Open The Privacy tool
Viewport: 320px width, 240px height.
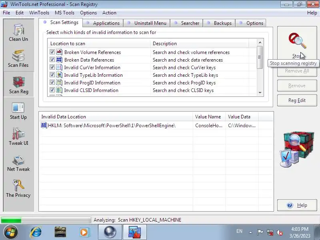(18, 189)
